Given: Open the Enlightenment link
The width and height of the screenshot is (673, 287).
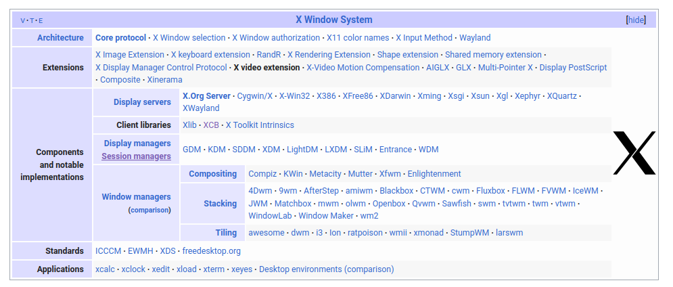Looking at the screenshot, I should [x=434, y=174].
